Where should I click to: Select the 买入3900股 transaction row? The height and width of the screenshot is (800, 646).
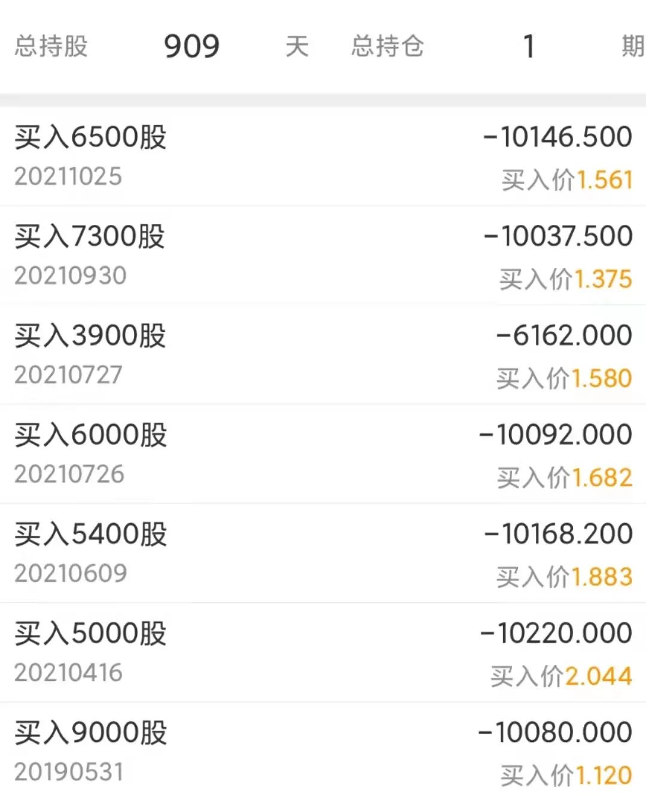[323, 355]
